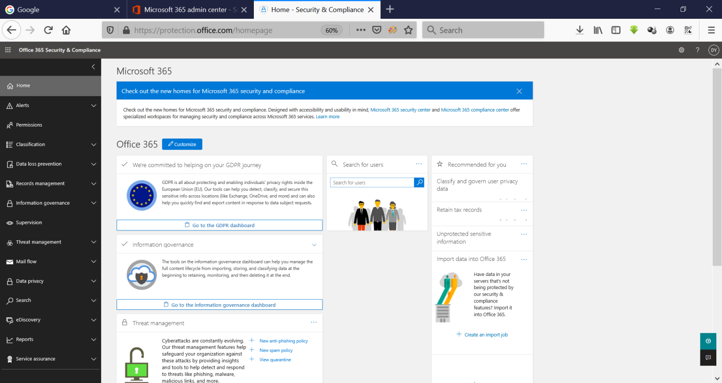Image resolution: width=722 pixels, height=383 pixels.
Task: Open more options on Recommended for you
Action: click(x=524, y=164)
